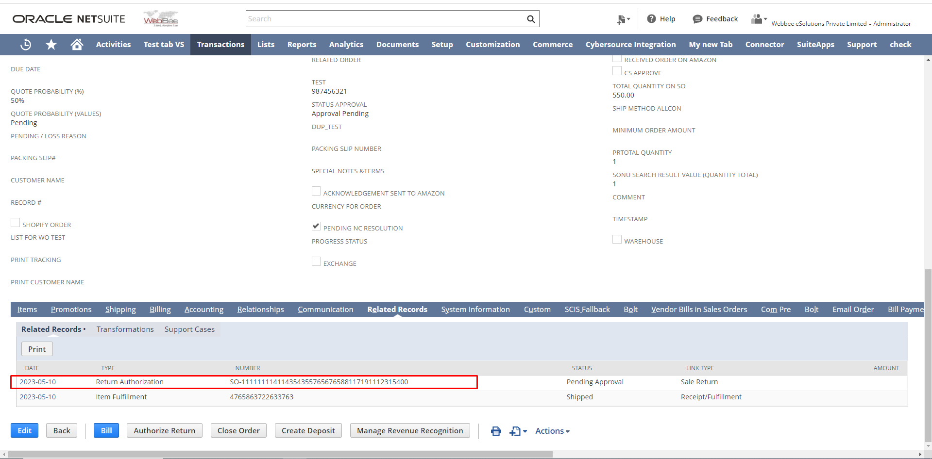Open the Reports menu
The width and height of the screenshot is (932, 459).
pos(302,45)
